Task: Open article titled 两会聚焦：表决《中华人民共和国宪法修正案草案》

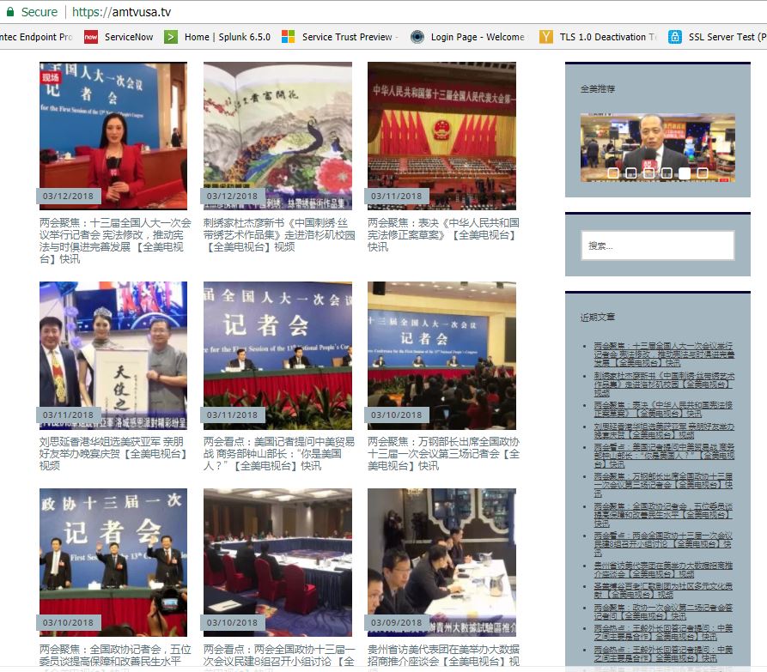Action: point(442,234)
